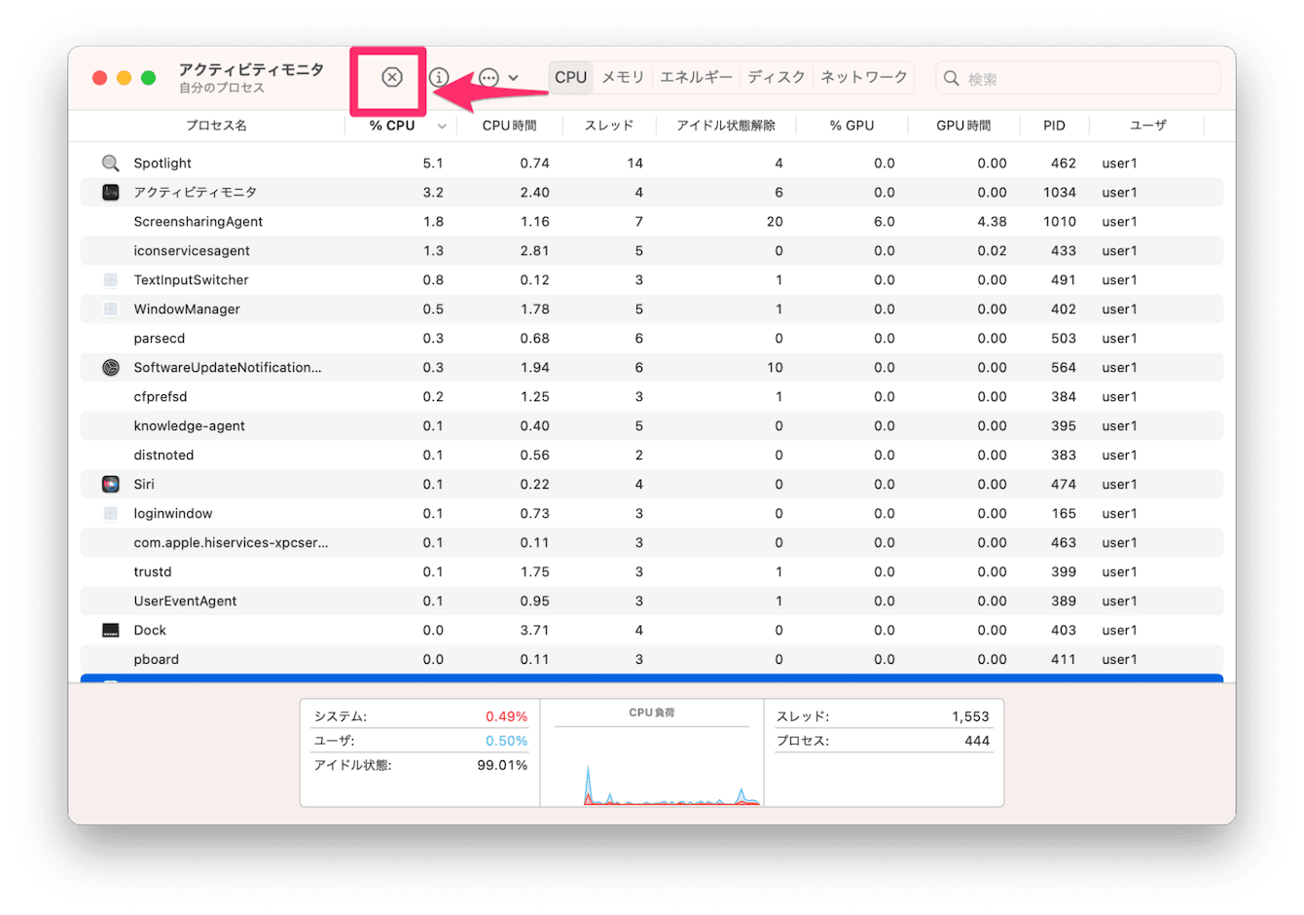1304x915 pixels.
Task: Click the スレッド count 1,553
Action: point(970,716)
